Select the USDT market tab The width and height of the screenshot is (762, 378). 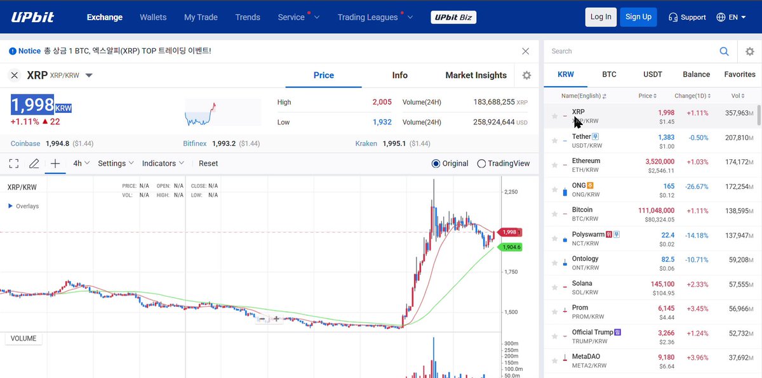tap(653, 74)
